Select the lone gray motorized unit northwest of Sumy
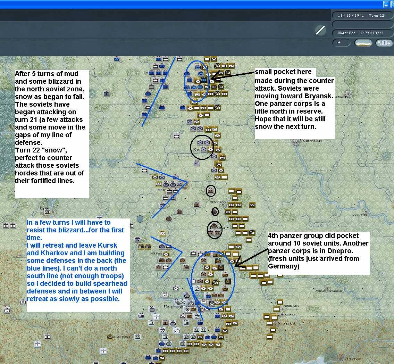Screen dimensions: 394x364 pyautogui.click(x=144, y=171)
